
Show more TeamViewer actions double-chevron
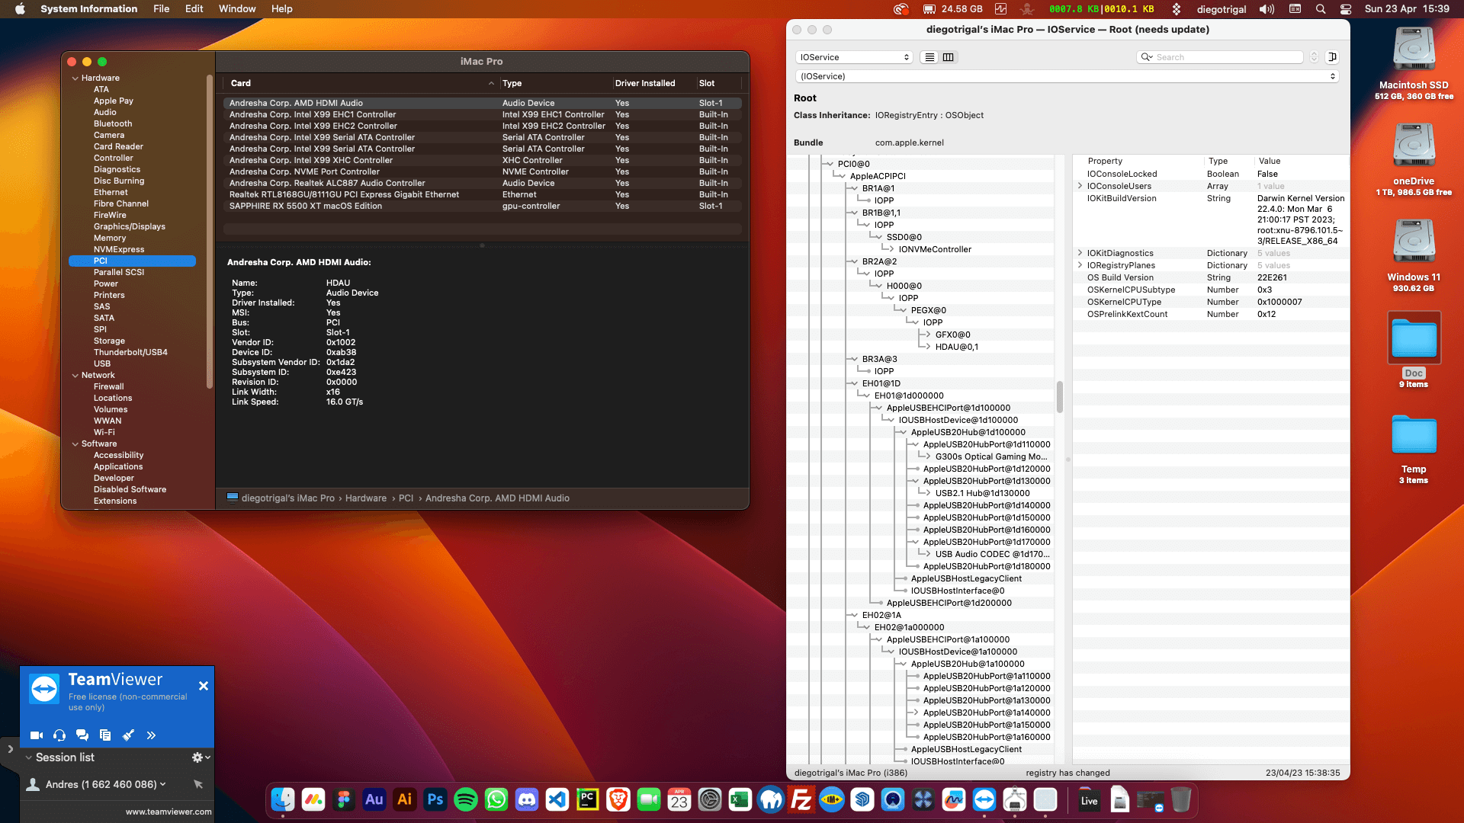click(x=151, y=735)
